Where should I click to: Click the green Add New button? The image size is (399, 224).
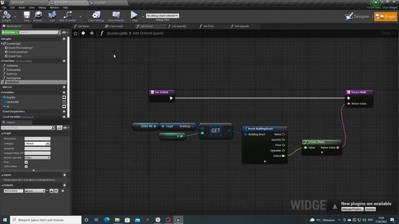pyautogui.click(x=10, y=32)
